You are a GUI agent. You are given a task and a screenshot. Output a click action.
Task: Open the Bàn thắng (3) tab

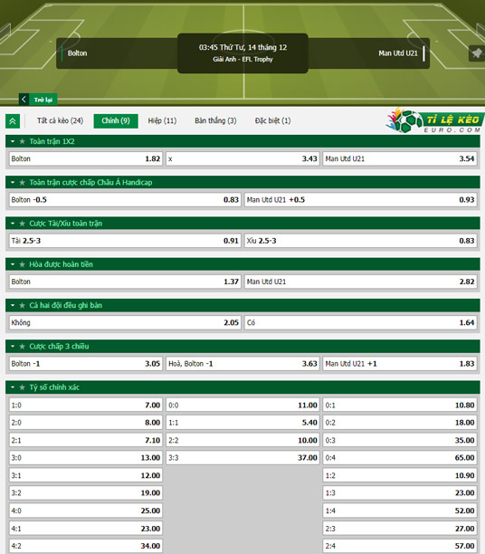coord(215,120)
